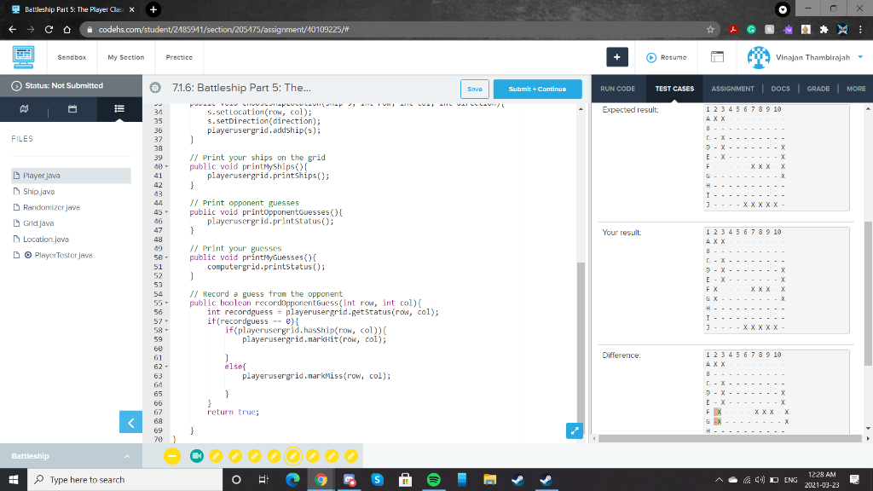Open the Chrome extensions puzzle icon
This screenshot has width=873, height=491.
(824, 30)
